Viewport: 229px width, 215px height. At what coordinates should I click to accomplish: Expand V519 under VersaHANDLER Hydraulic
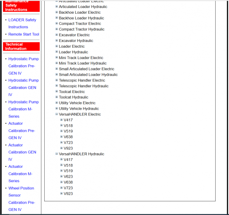coord(61,171)
